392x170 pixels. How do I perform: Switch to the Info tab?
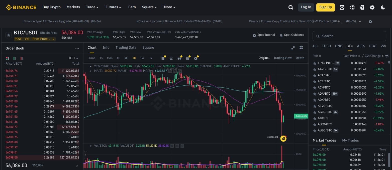click(106, 48)
